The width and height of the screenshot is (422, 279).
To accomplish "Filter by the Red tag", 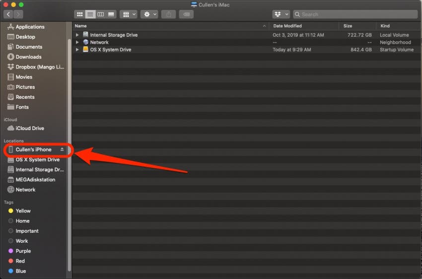I will click(x=20, y=261).
